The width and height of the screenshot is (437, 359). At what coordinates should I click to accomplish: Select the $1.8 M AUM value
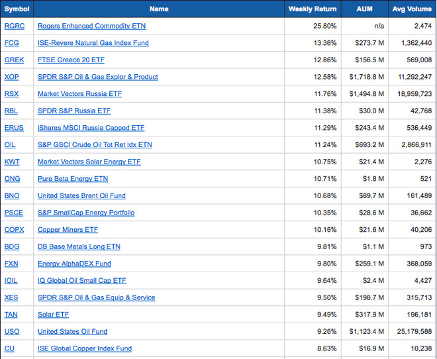pos(373,179)
